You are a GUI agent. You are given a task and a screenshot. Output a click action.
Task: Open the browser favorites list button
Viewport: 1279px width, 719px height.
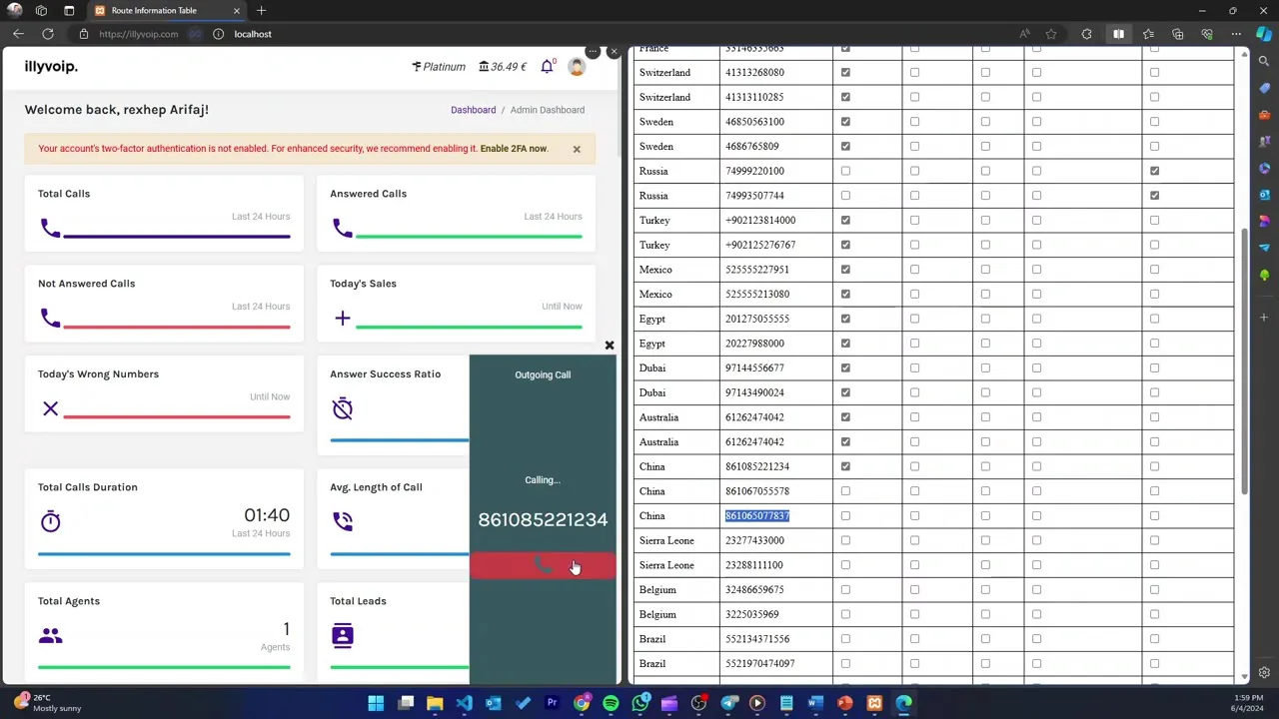(1148, 34)
